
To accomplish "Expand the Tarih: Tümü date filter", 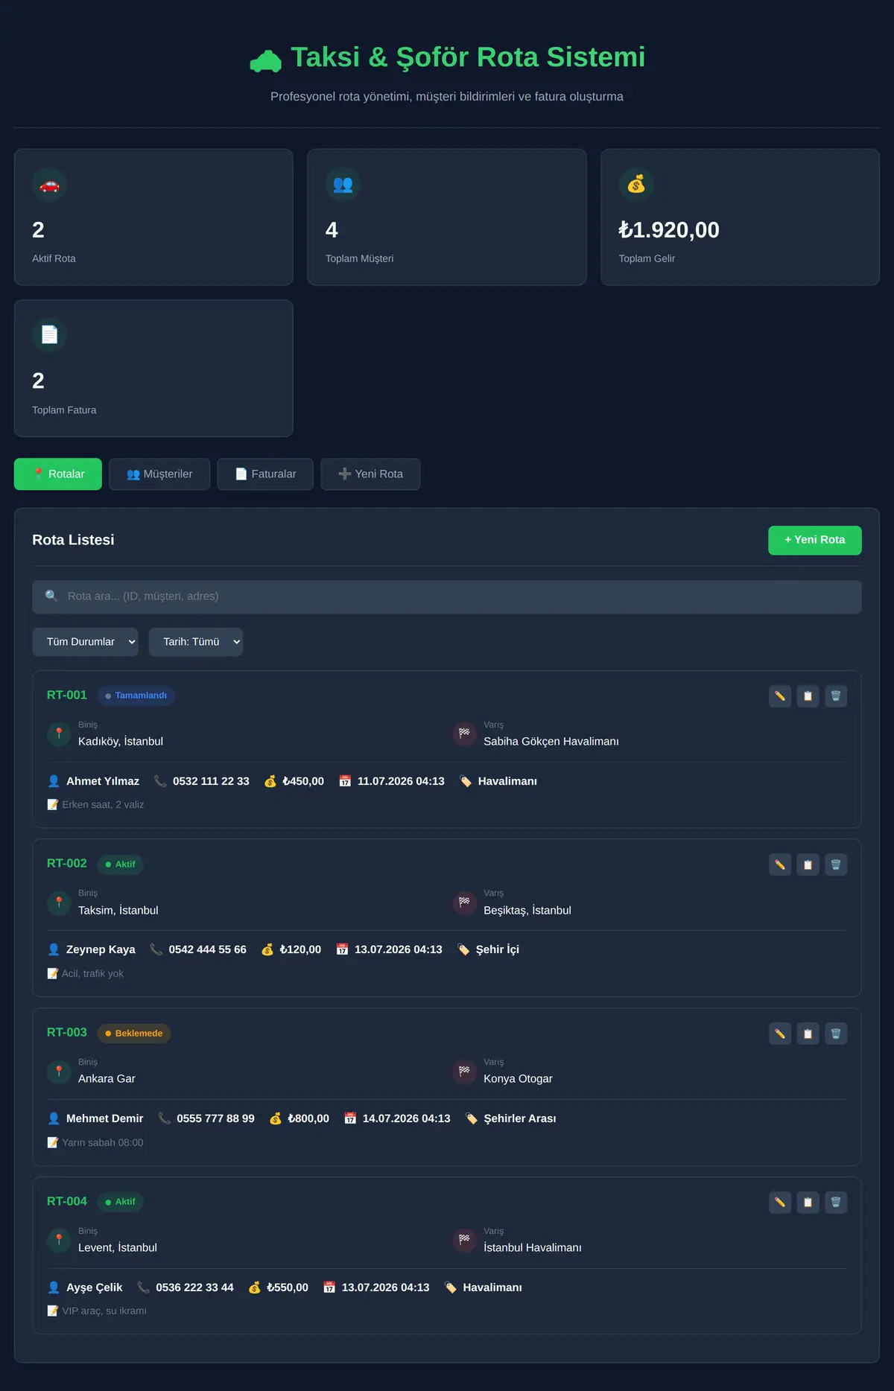I will [196, 642].
